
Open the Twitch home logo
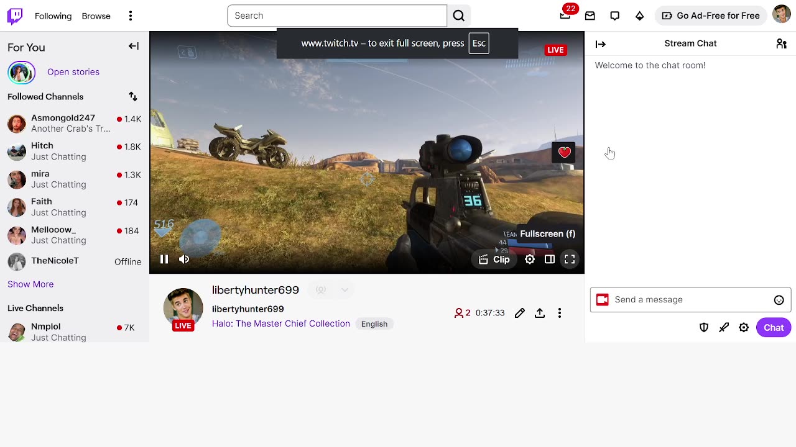pyautogui.click(x=15, y=16)
